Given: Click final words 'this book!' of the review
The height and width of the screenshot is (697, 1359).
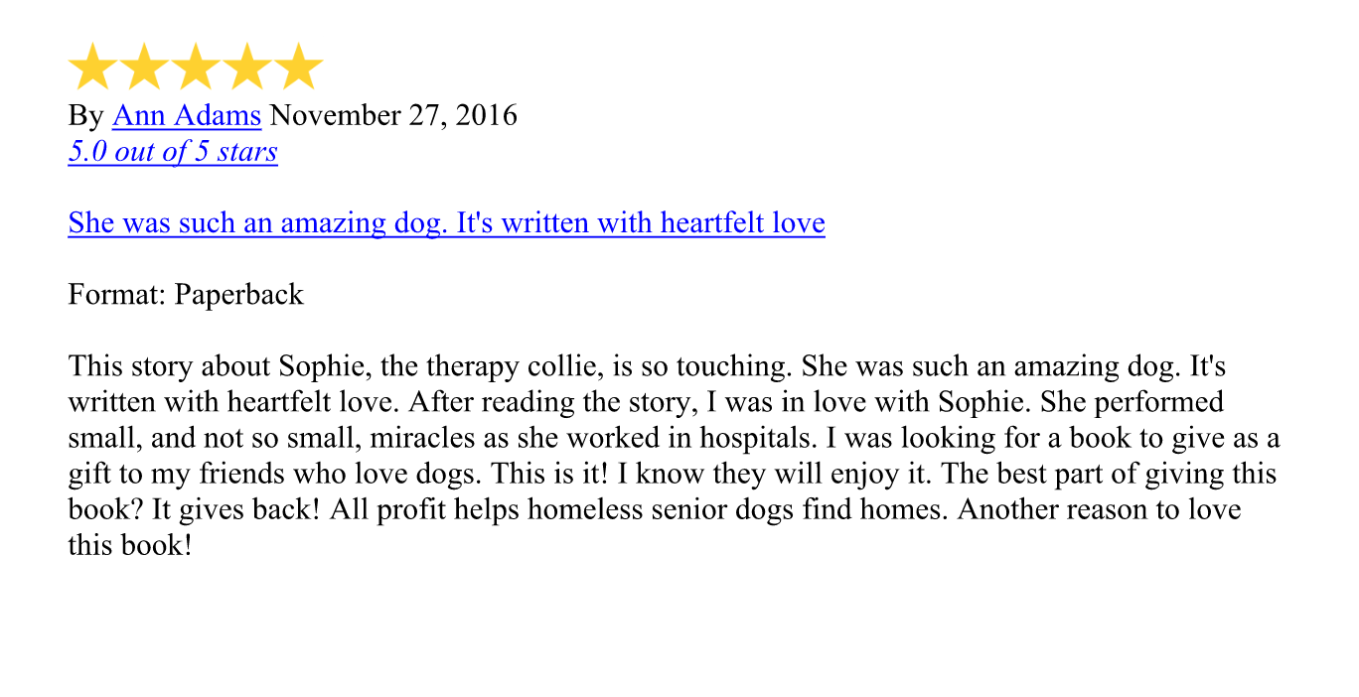Looking at the screenshot, I should pos(129,545).
